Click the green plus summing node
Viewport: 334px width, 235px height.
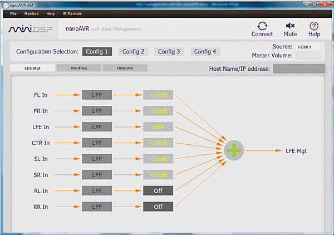click(234, 150)
